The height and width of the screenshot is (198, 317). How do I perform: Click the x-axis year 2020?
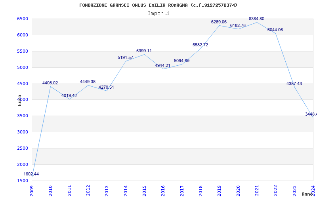click(x=238, y=191)
